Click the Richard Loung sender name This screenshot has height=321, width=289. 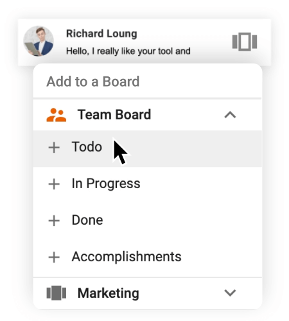click(101, 34)
